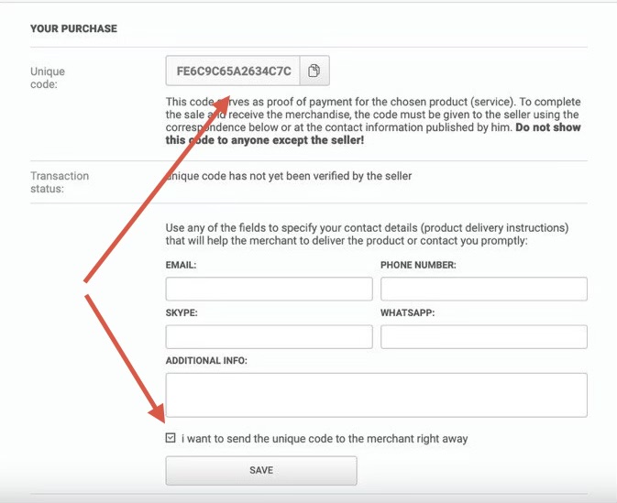The width and height of the screenshot is (617, 503).
Task: Click the ADDITIONAL INFO label text
Action: 206,360
